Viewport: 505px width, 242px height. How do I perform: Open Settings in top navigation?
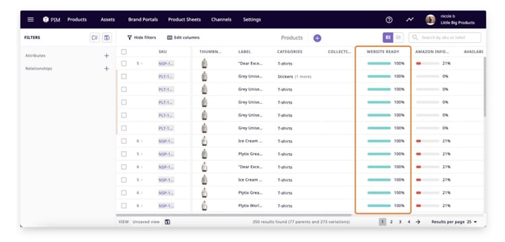coord(252,19)
